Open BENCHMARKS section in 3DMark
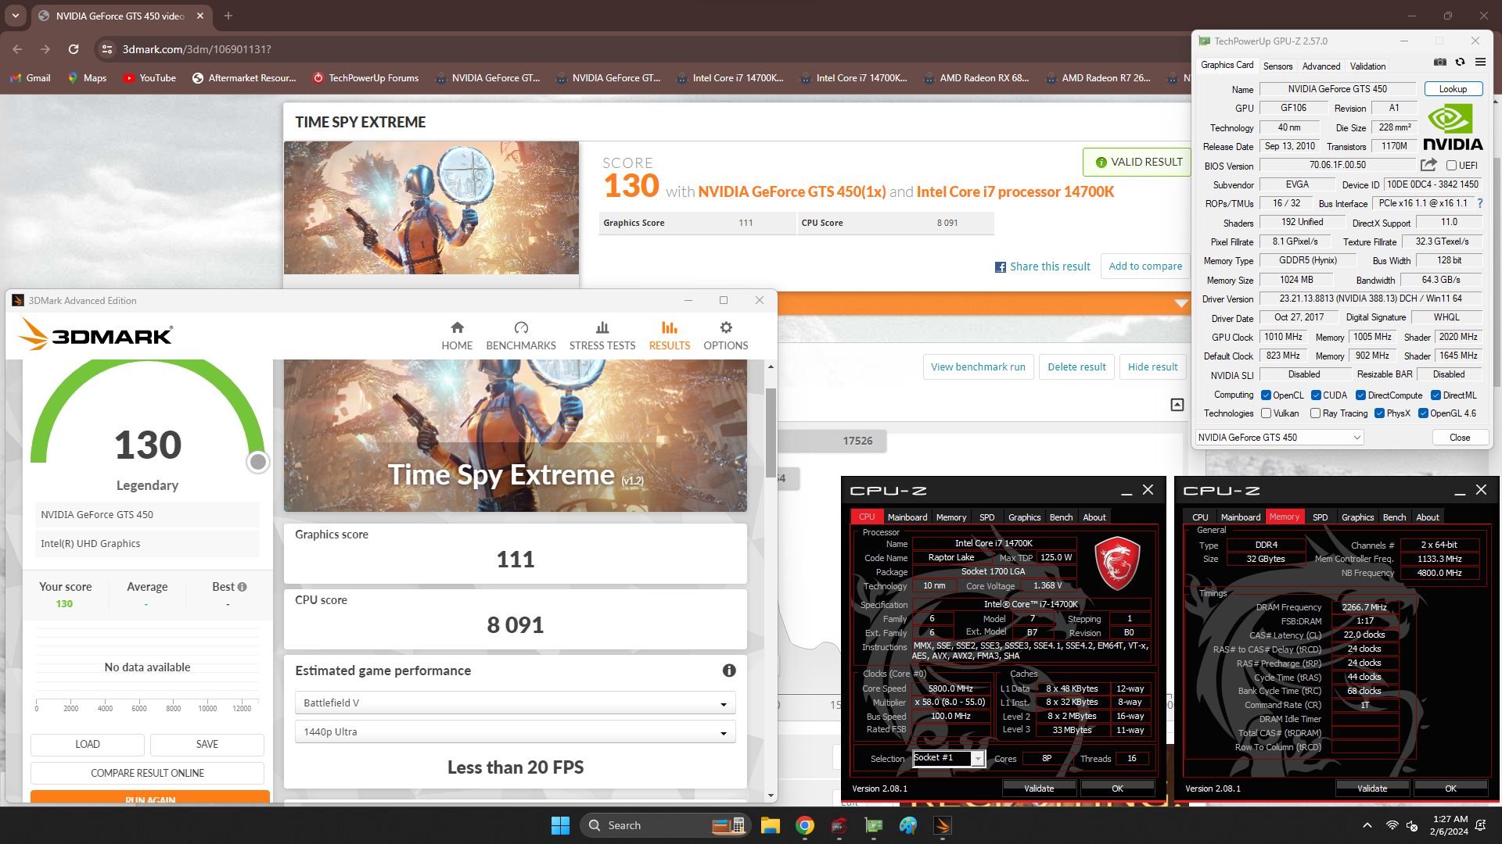 (521, 336)
